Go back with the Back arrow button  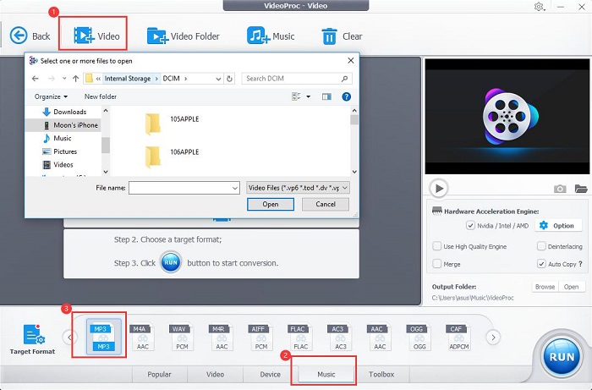[30, 36]
